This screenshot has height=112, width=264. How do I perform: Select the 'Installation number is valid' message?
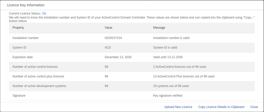(x=171, y=38)
